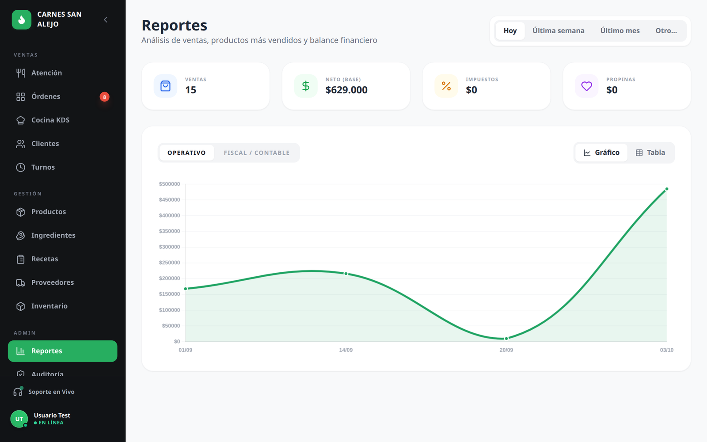Select the Último mes range
This screenshot has height=442, width=707.
click(x=620, y=31)
